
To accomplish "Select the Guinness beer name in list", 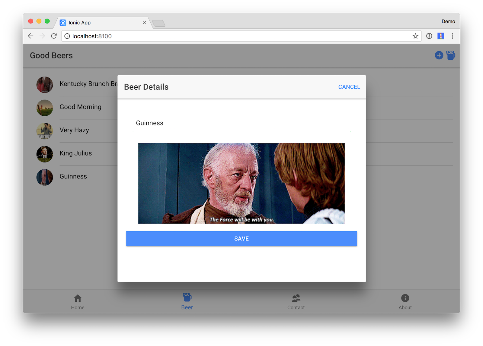I will [73, 176].
